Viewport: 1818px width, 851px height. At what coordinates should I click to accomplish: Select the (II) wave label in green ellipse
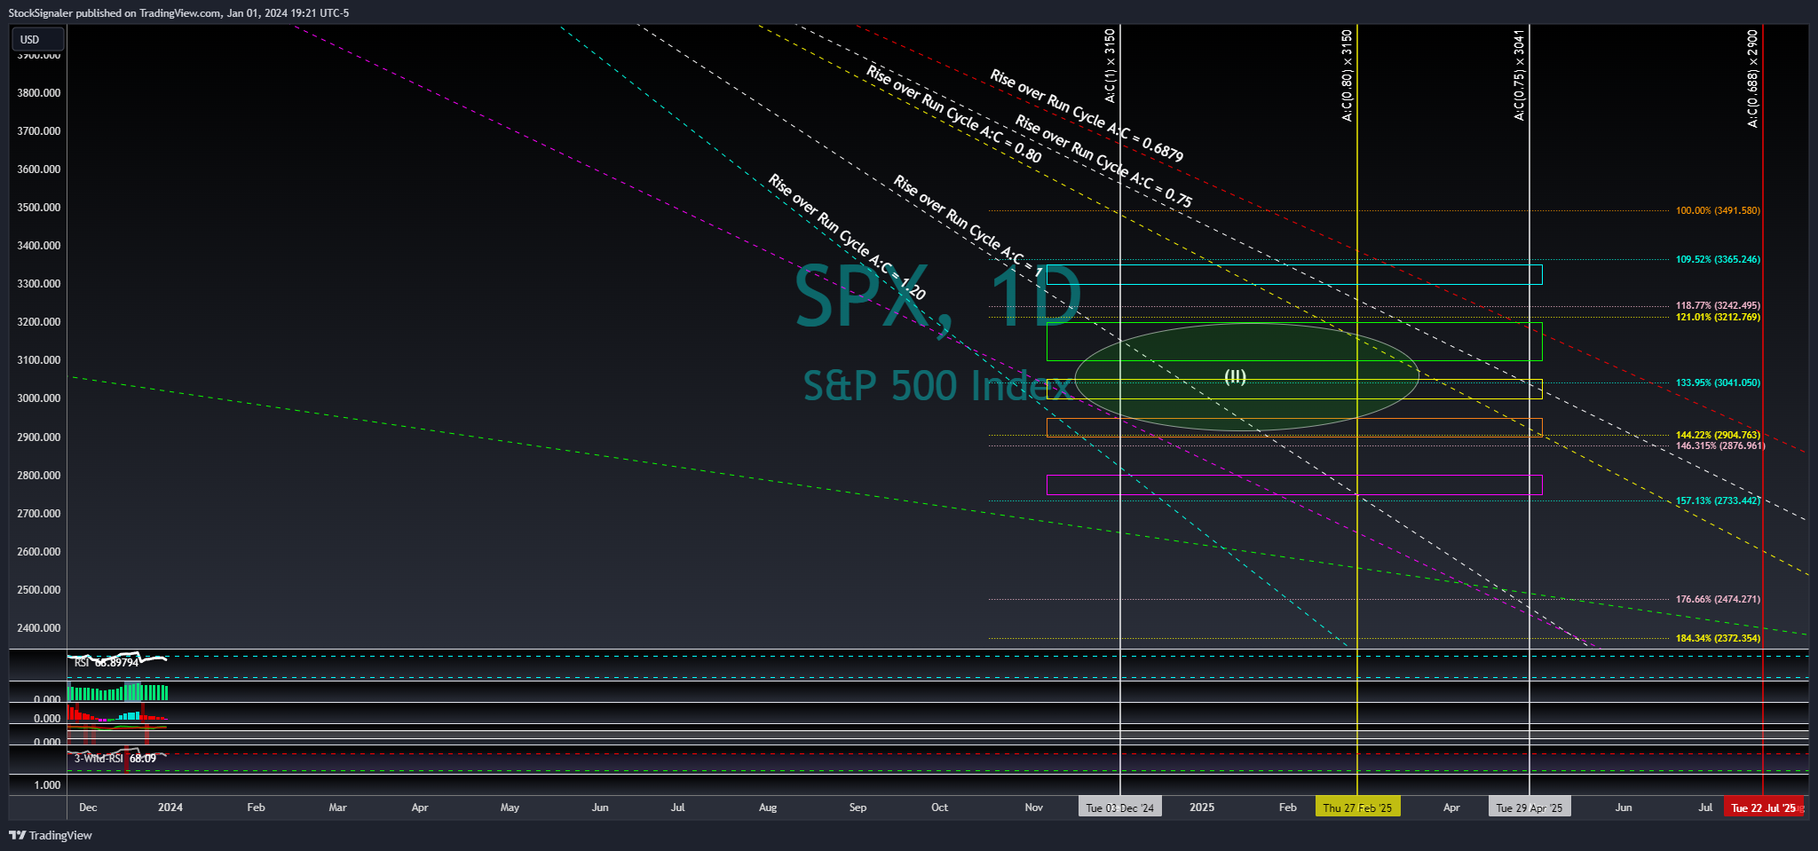1236,376
